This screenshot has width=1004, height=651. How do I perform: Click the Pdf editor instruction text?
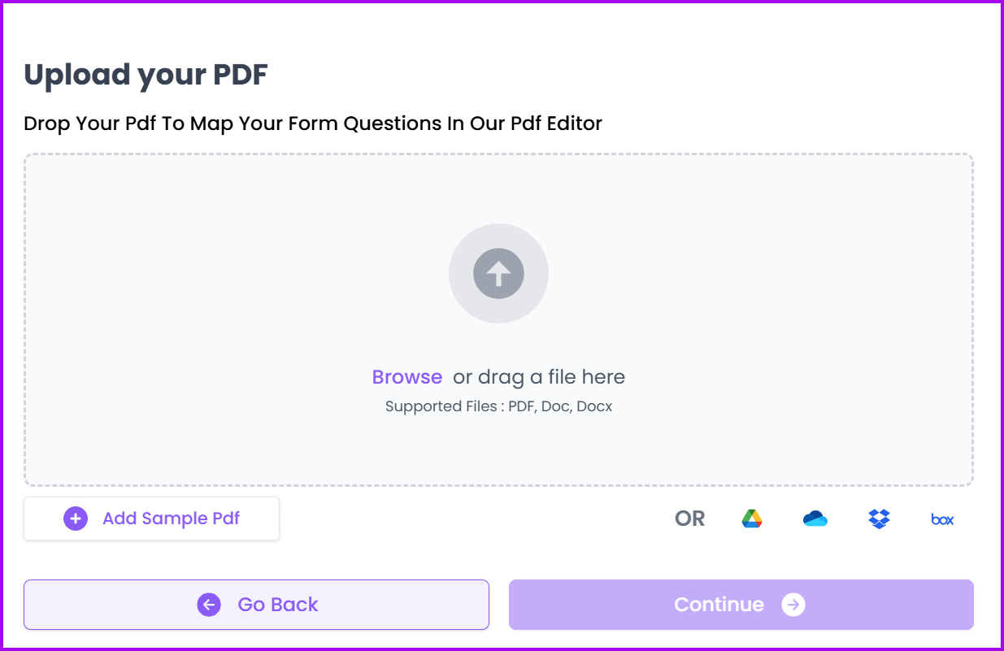pos(312,123)
